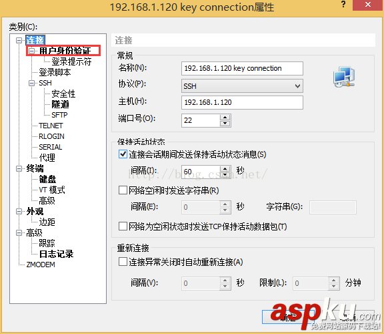Select RLOGIN tree item

point(52,136)
